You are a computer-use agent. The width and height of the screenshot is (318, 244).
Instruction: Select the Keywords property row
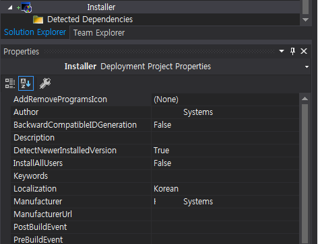(81, 176)
